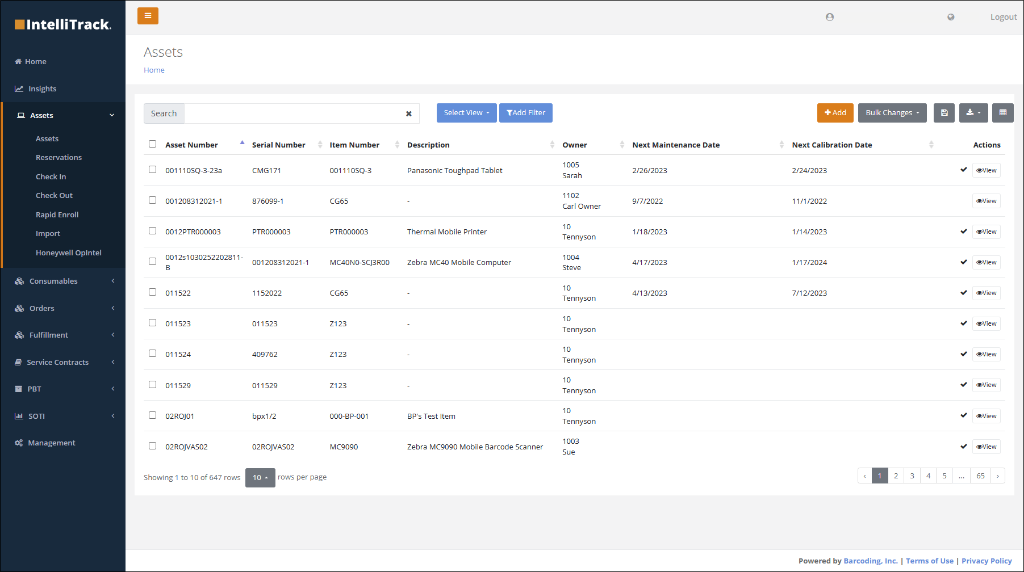Open Insights in sidebar
Screen dimensions: 1024x572
click(x=36, y=89)
